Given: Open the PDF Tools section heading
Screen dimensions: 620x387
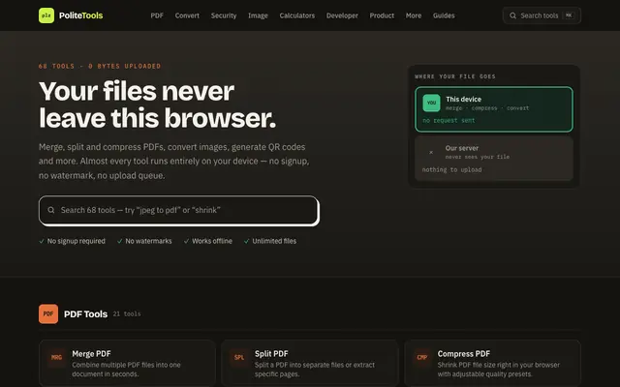Looking at the screenshot, I should click(x=85, y=313).
